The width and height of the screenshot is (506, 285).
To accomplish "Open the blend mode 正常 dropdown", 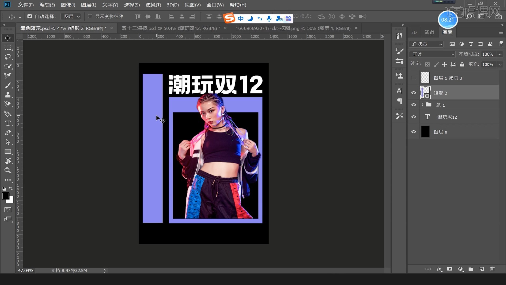I will coord(432,54).
